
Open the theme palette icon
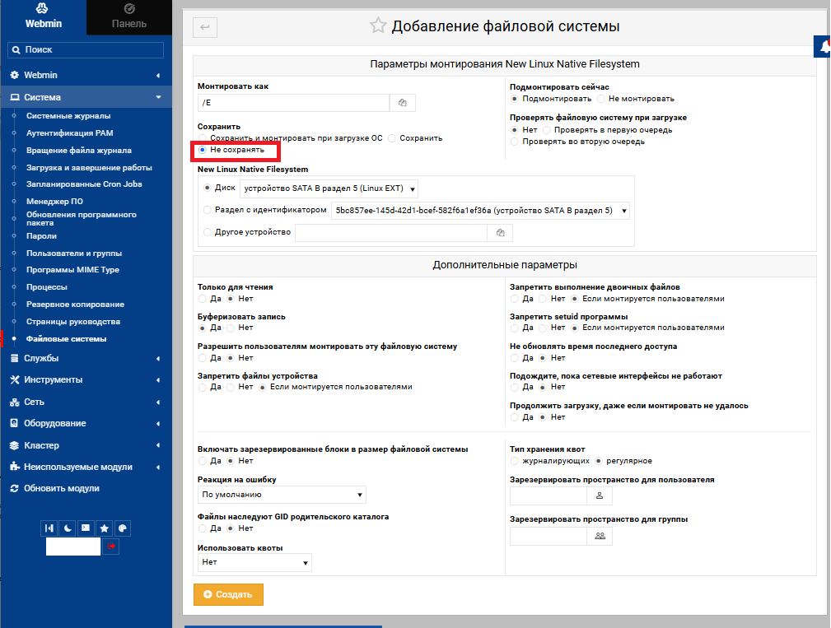click(x=122, y=528)
